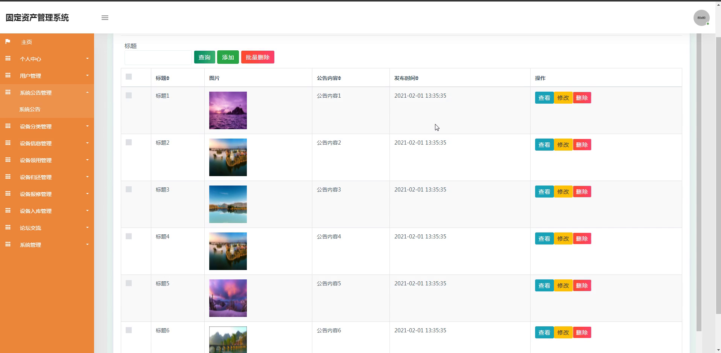The image size is (721, 353).
Task: Sort table by 发布时间 column arrows
Action: pos(417,78)
